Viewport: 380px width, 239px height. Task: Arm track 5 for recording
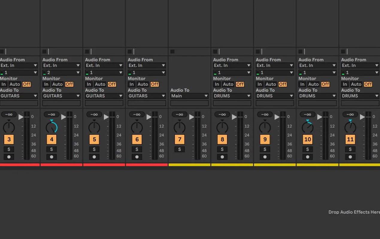tap(94, 157)
